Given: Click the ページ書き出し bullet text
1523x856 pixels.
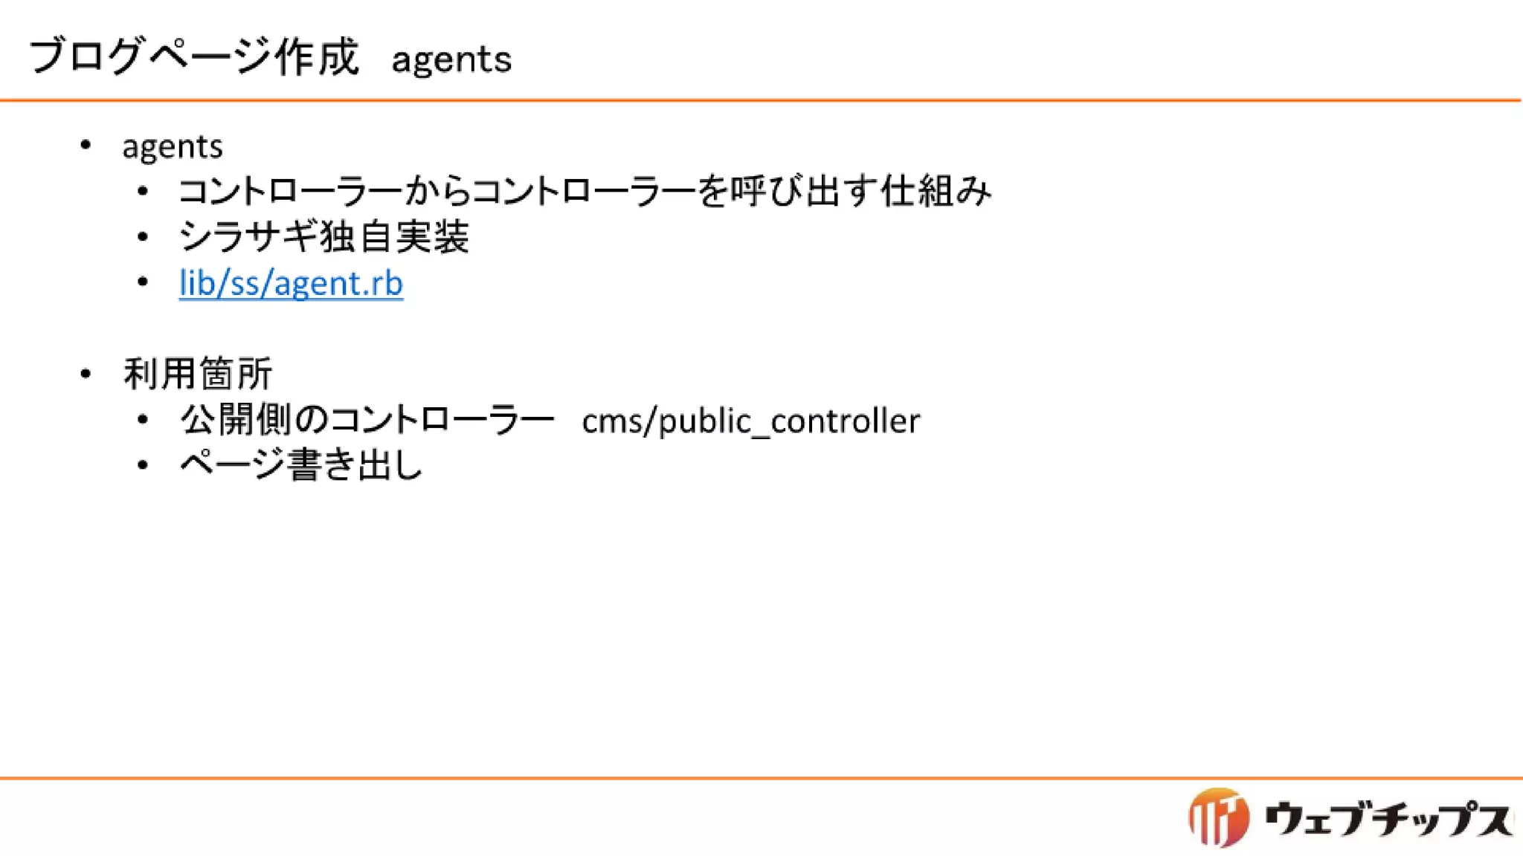Looking at the screenshot, I should click(x=301, y=465).
